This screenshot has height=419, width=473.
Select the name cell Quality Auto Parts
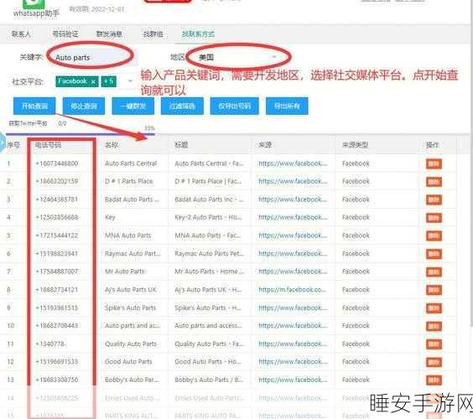pos(131,344)
